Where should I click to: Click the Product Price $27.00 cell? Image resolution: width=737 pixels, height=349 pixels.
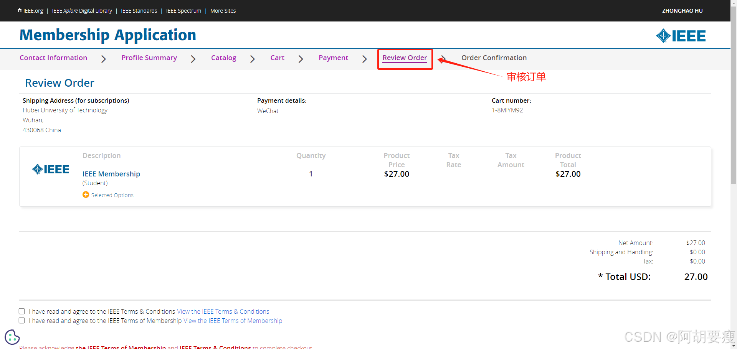[397, 174]
